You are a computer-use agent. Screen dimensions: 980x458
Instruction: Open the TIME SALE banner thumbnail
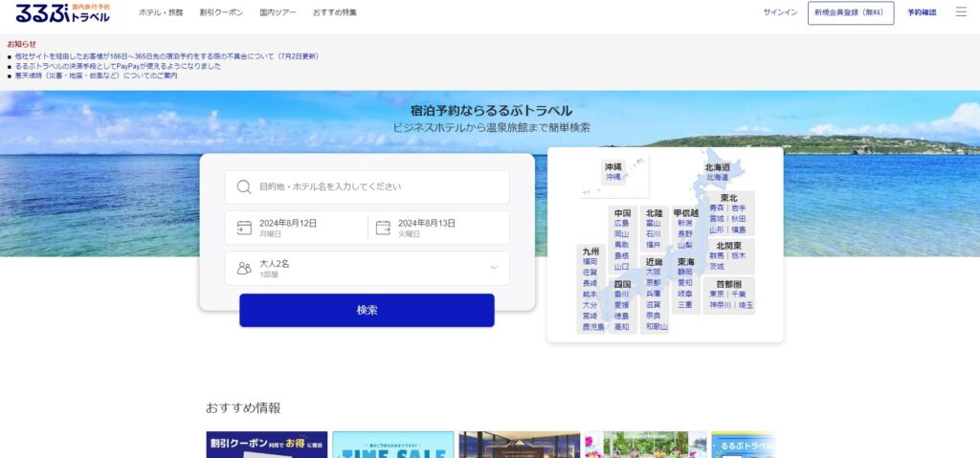pyautogui.click(x=392, y=446)
